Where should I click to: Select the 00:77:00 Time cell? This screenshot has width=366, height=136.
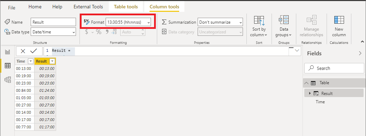24,127
